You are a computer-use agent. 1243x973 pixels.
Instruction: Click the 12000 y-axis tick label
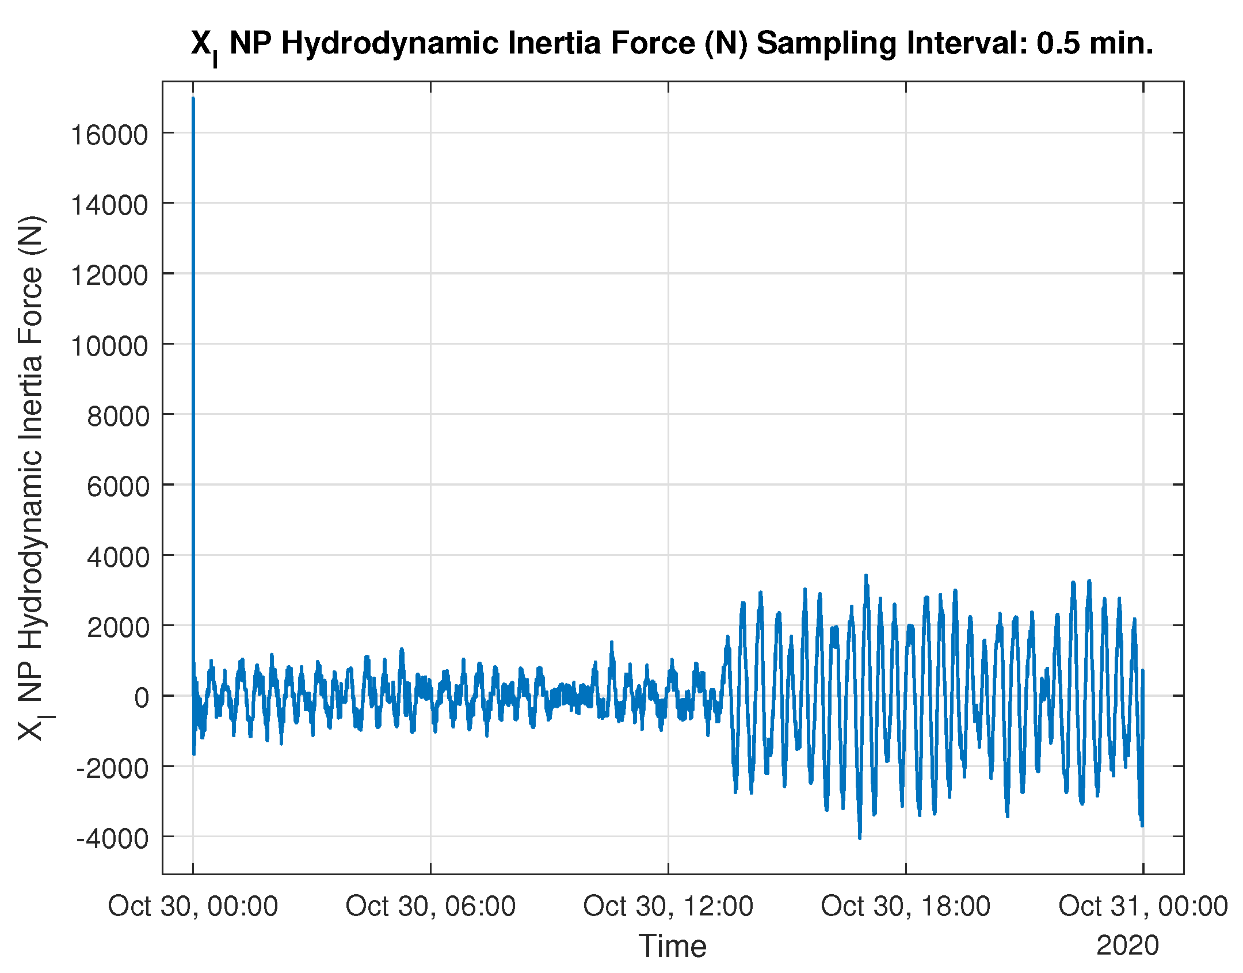click(109, 276)
